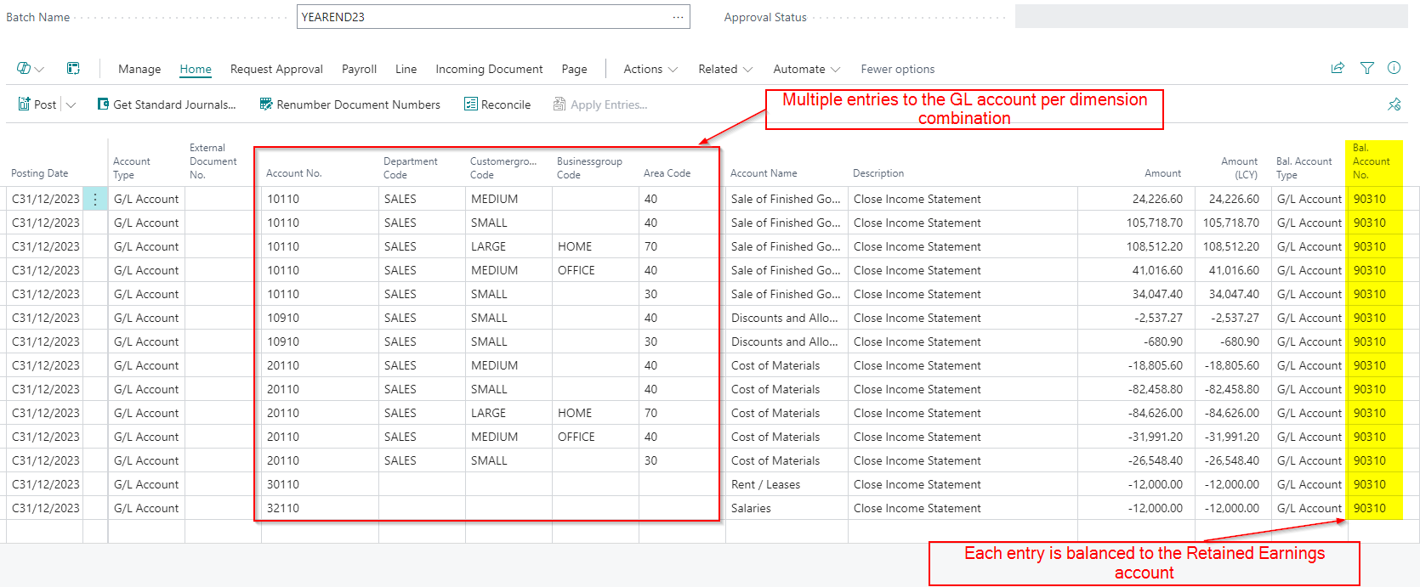Screen dimensions: 1420x587
Task: Open Batch Name lookup ellipsis
Action: pyautogui.click(x=678, y=17)
